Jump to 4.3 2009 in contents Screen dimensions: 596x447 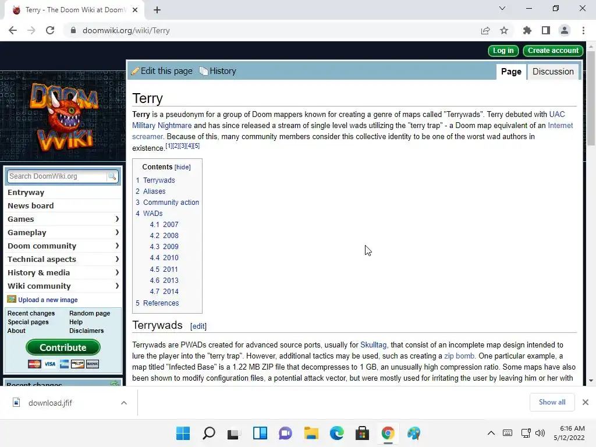[164, 247]
